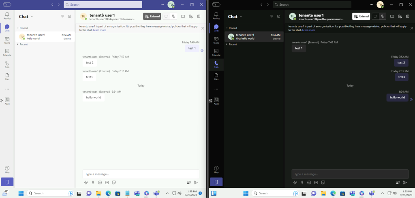
Task: Open sticker picker in light-theme compose toolbar
Action: click(x=114, y=182)
